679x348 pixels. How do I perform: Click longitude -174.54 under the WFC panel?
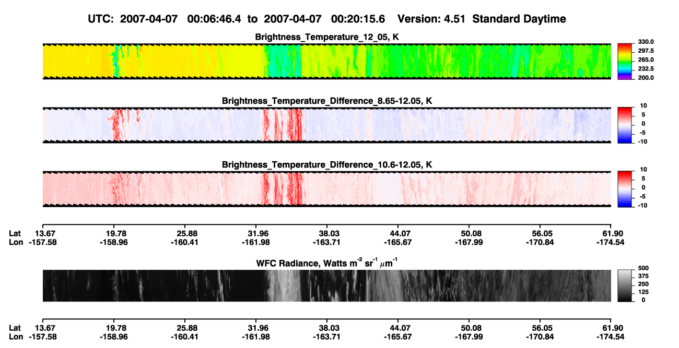611,337
